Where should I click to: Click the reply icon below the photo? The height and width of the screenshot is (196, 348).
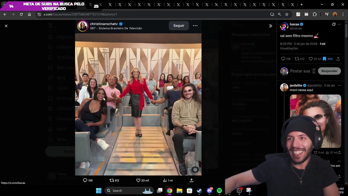(85, 180)
